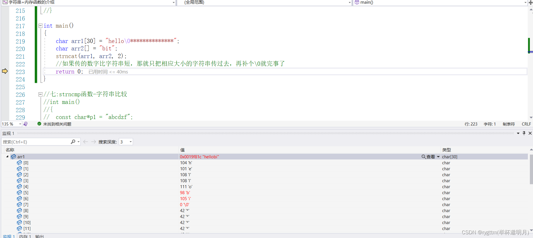
Task: Click the arr1 variable cube icon
Action: [x=13, y=157]
